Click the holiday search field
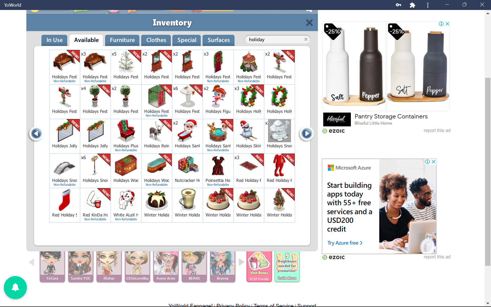Image resolution: width=491 pixels, height=307 pixels. click(275, 39)
